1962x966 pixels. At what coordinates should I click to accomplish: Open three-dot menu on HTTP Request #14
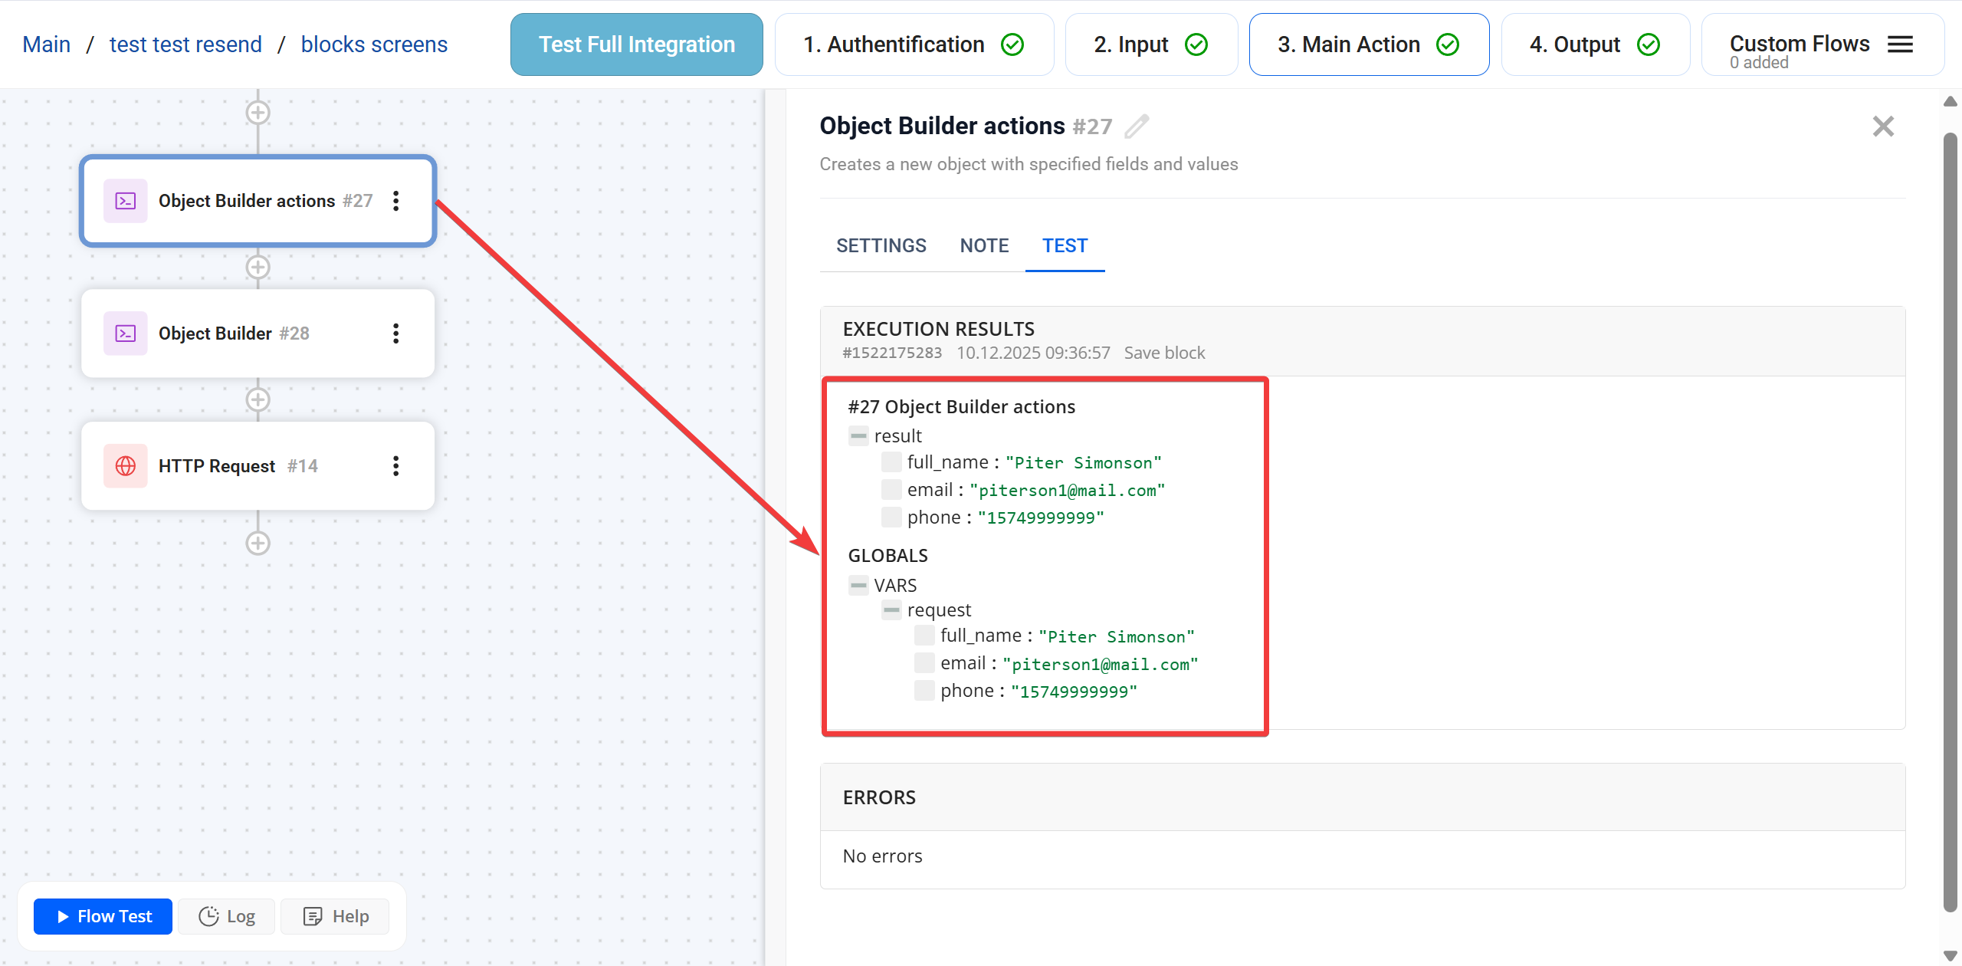[395, 466]
